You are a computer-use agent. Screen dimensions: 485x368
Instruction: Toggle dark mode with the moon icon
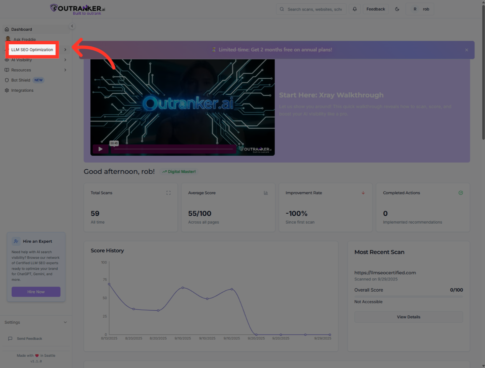click(x=397, y=9)
